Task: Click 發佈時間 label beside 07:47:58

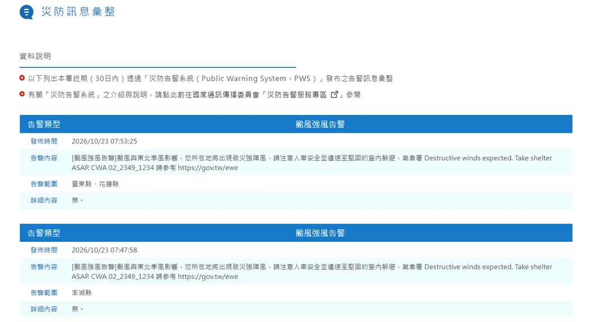Action: pyautogui.click(x=44, y=250)
